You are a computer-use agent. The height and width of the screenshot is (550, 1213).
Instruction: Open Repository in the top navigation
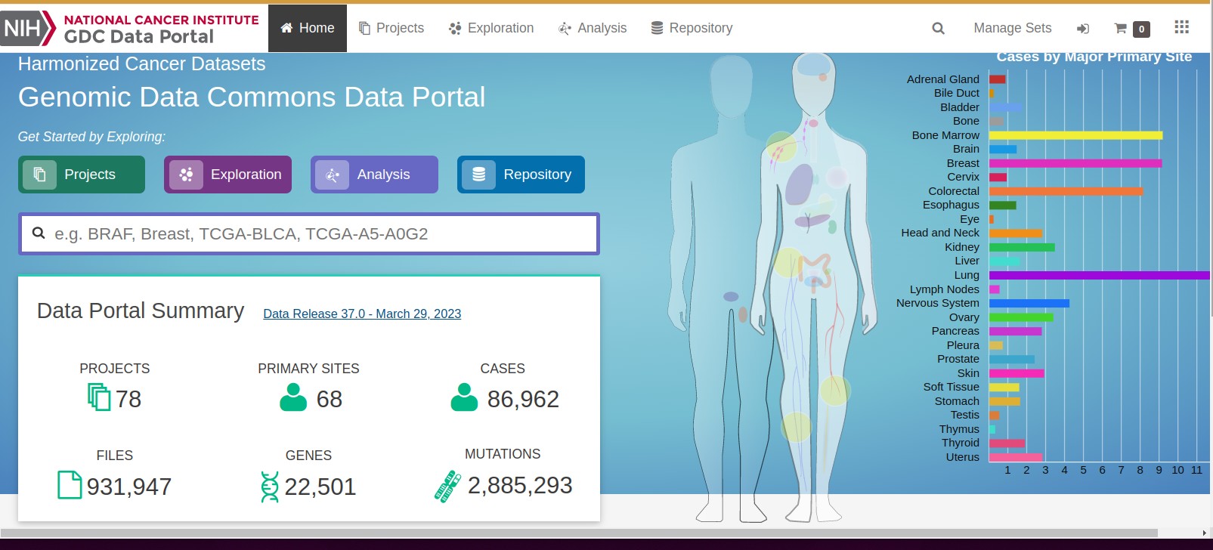(692, 28)
